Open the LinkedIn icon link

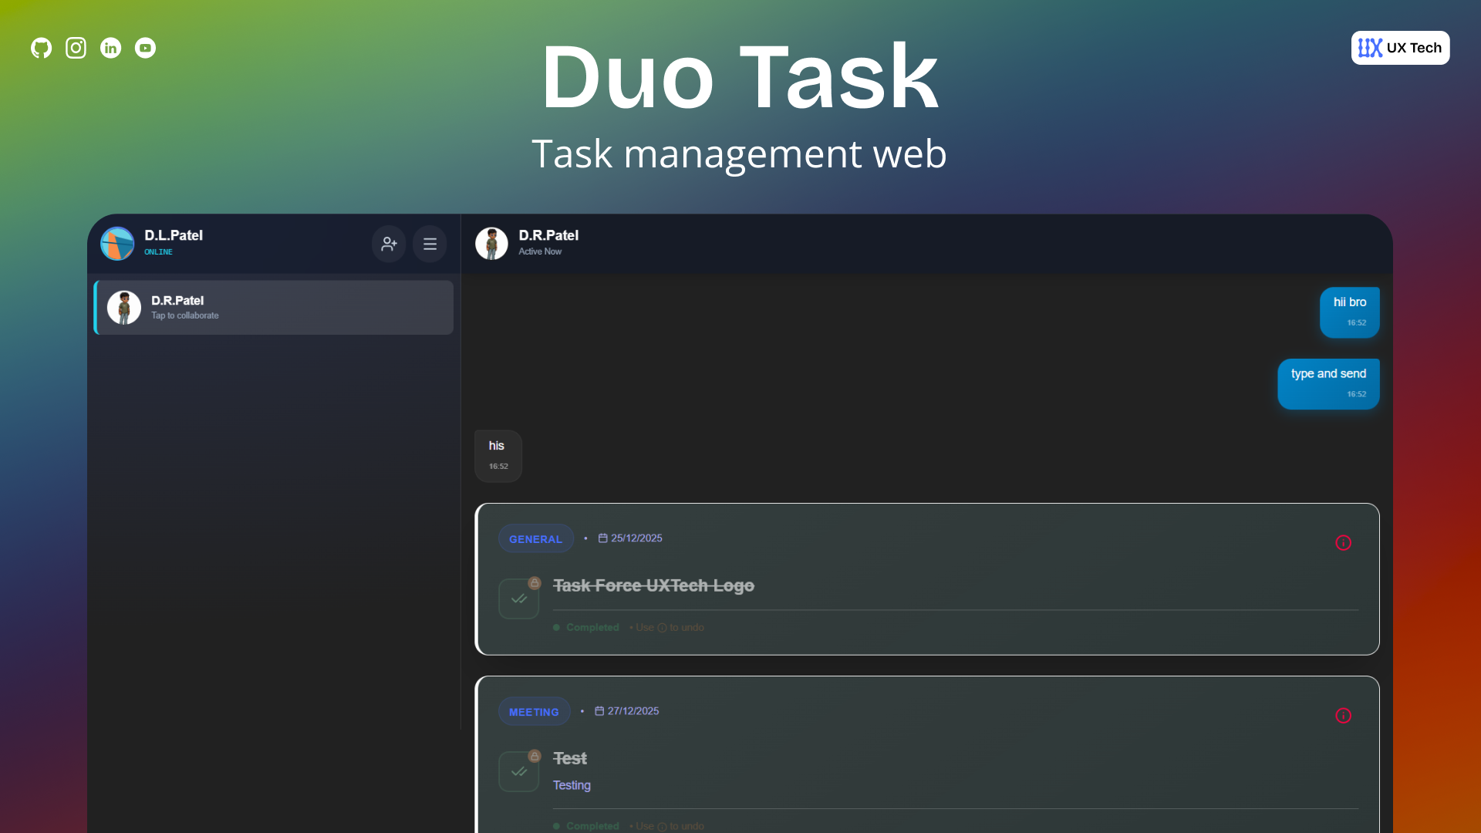tap(110, 48)
